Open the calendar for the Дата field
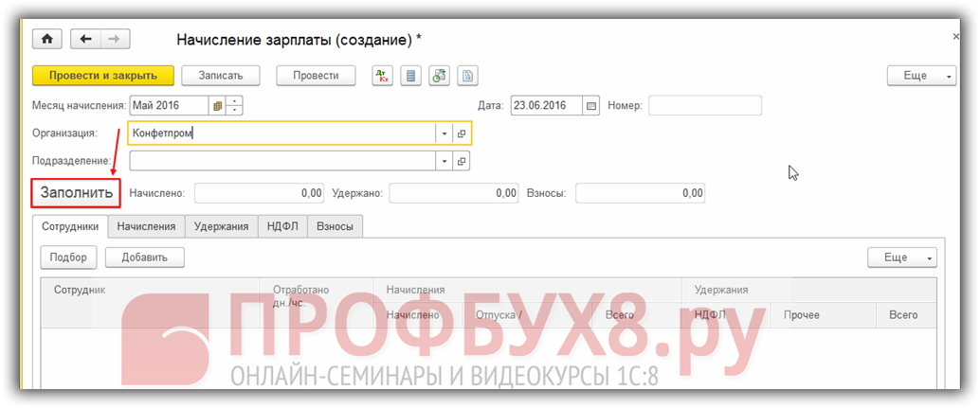The width and height of the screenshot is (980, 408). pyautogui.click(x=591, y=106)
